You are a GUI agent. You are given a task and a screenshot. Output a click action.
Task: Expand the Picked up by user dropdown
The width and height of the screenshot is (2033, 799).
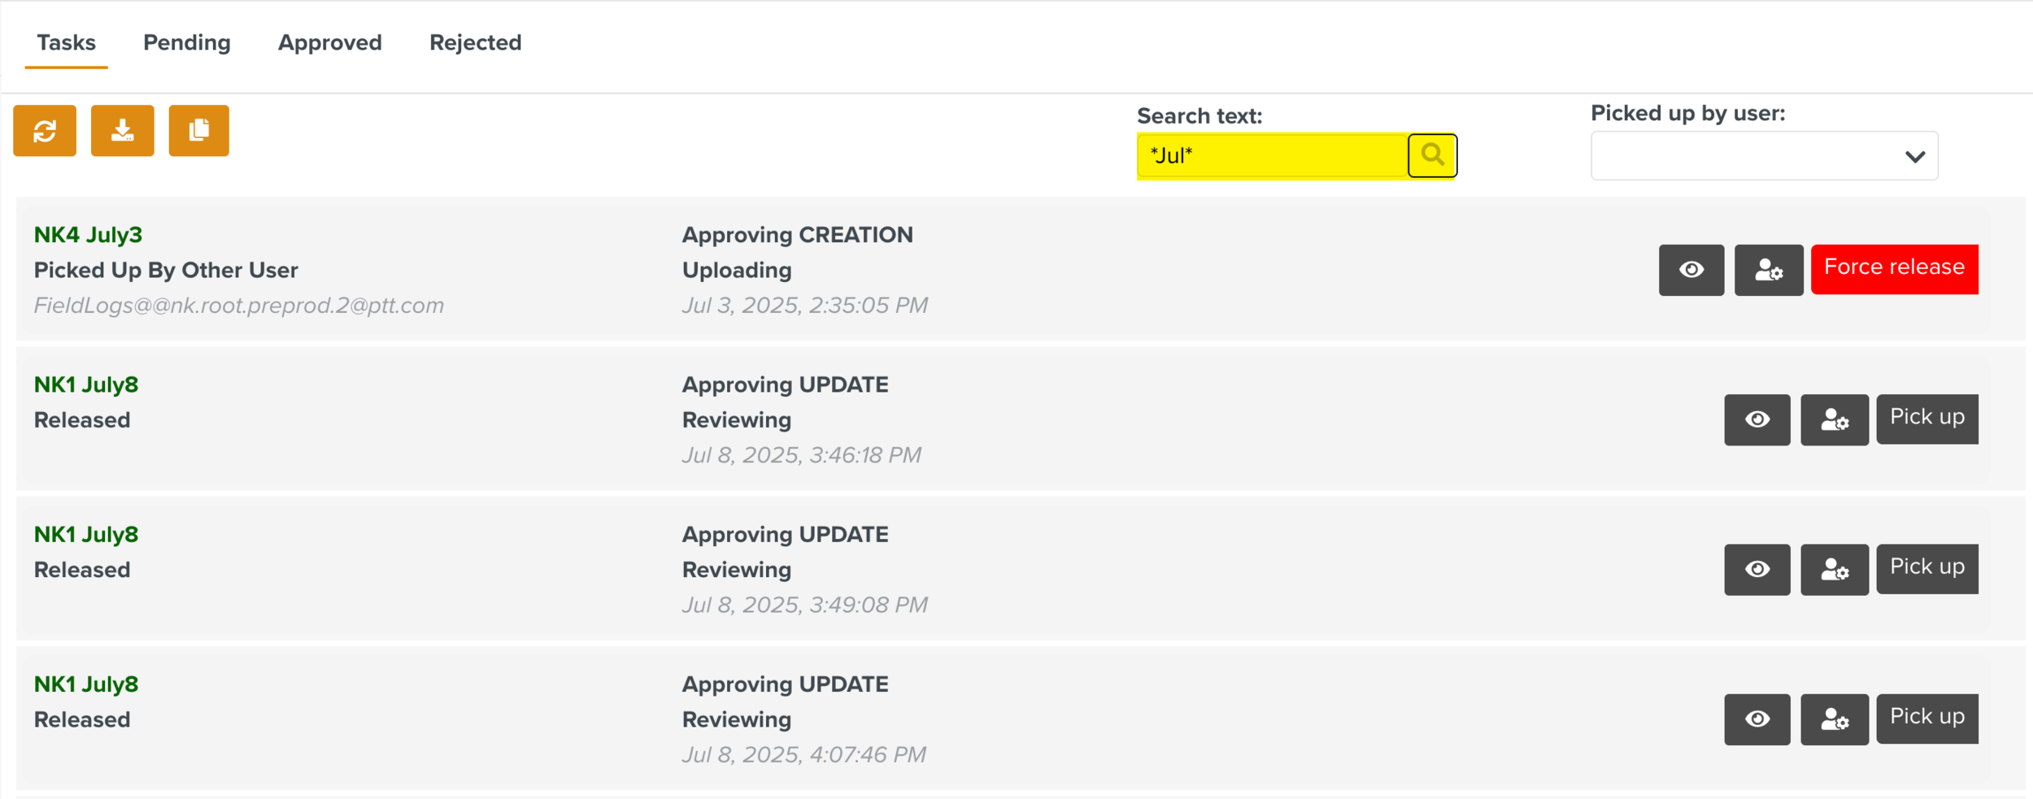click(1764, 156)
